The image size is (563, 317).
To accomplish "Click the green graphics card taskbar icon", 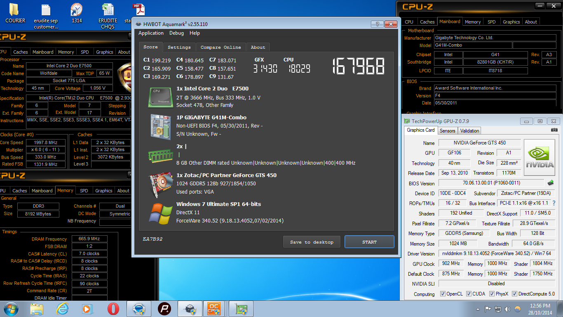I will [240, 309].
